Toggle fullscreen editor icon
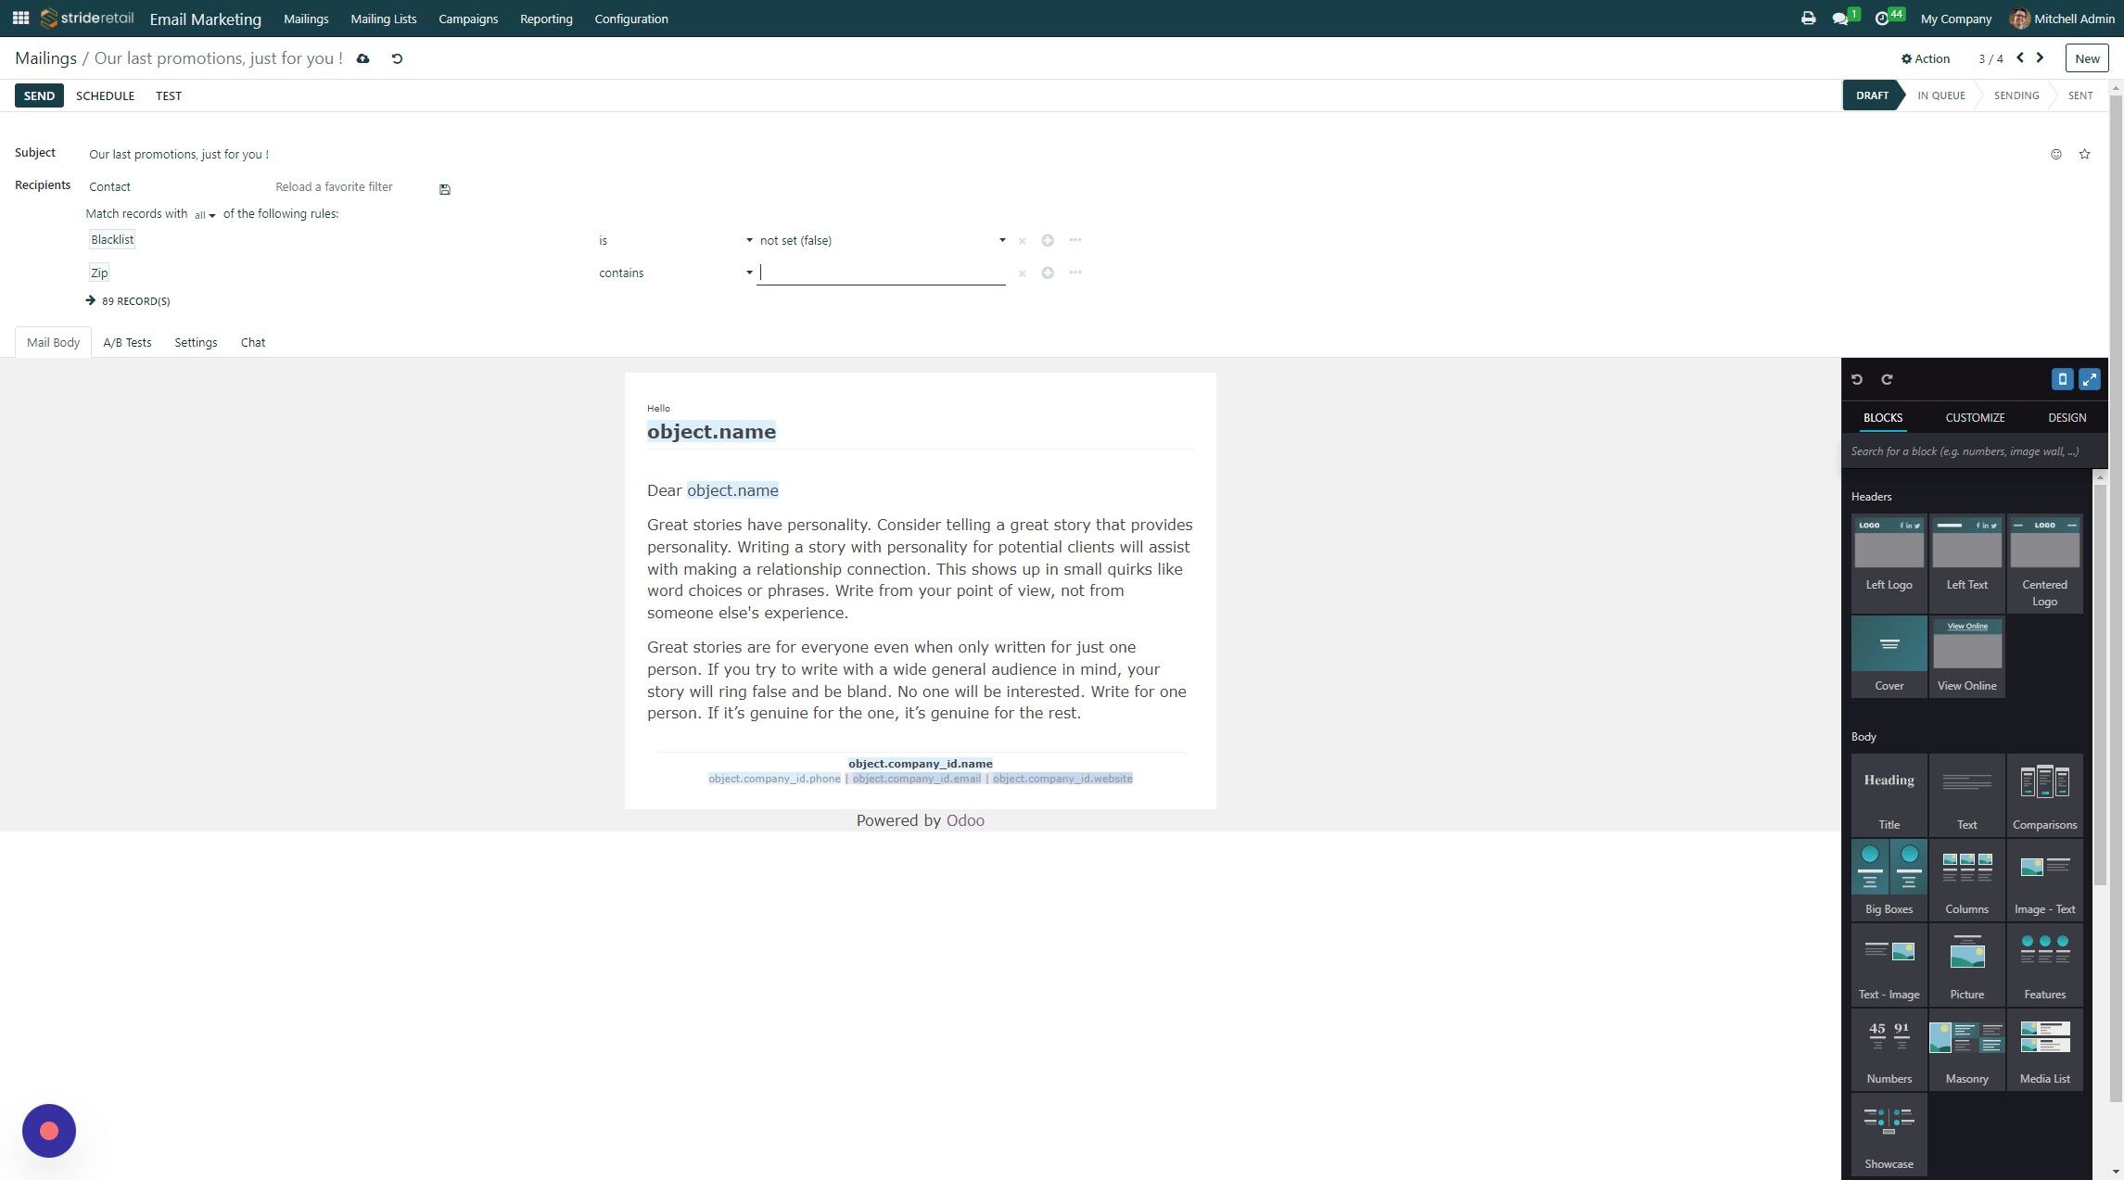Viewport: 2124px width, 1180px height. point(2090,379)
